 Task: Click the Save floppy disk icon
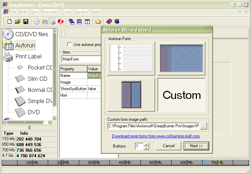(26, 22)
